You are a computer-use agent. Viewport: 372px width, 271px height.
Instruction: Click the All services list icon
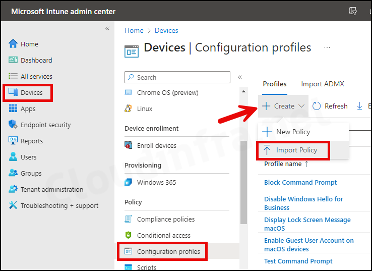[x=13, y=76]
